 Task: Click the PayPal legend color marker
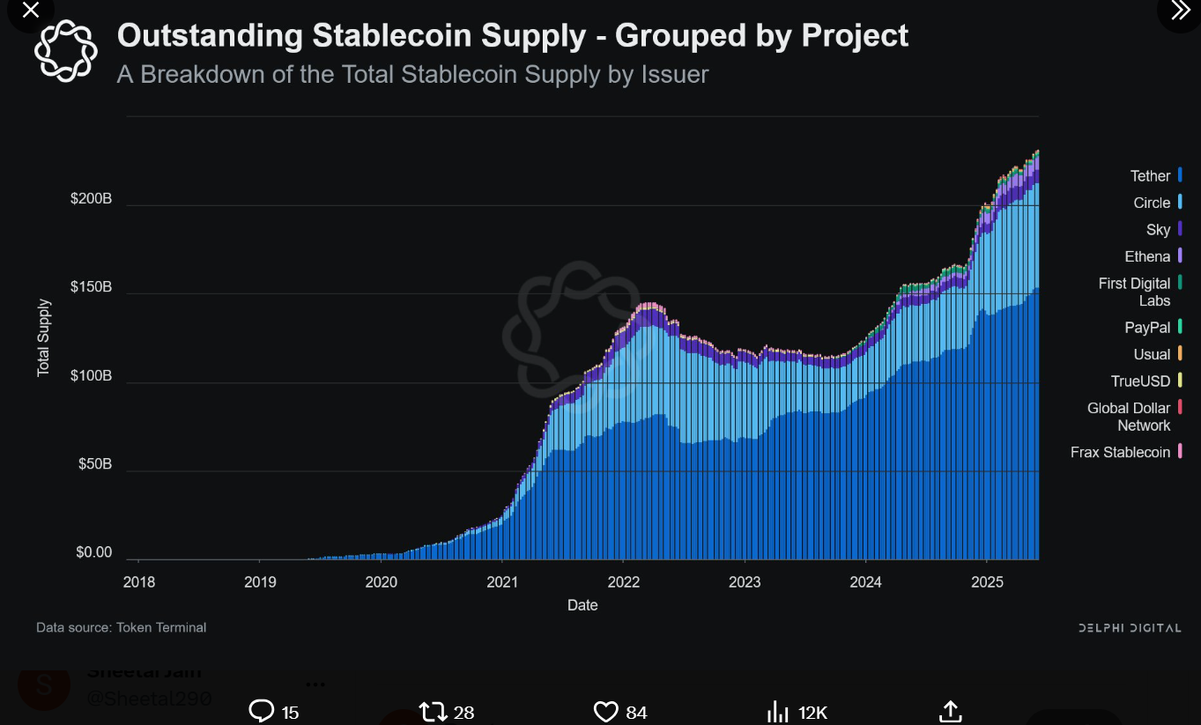tap(1180, 327)
